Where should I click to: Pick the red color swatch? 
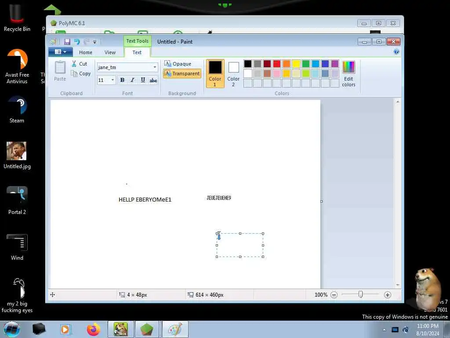pyautogui.click(x=277, y=64)
